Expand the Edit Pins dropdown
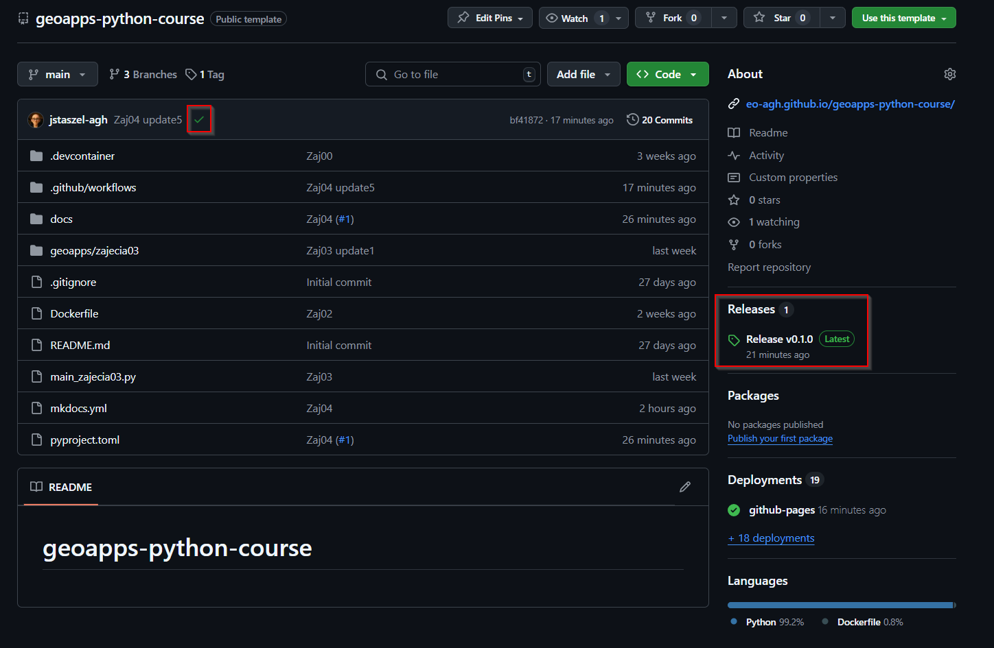Screen dimensions: 994x648 (x=490, y=18)
